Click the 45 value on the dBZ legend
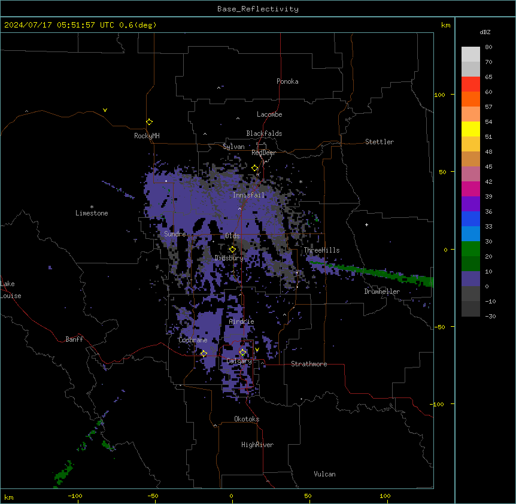This screenshot has width=516, height=504. (x=488, y=167)
